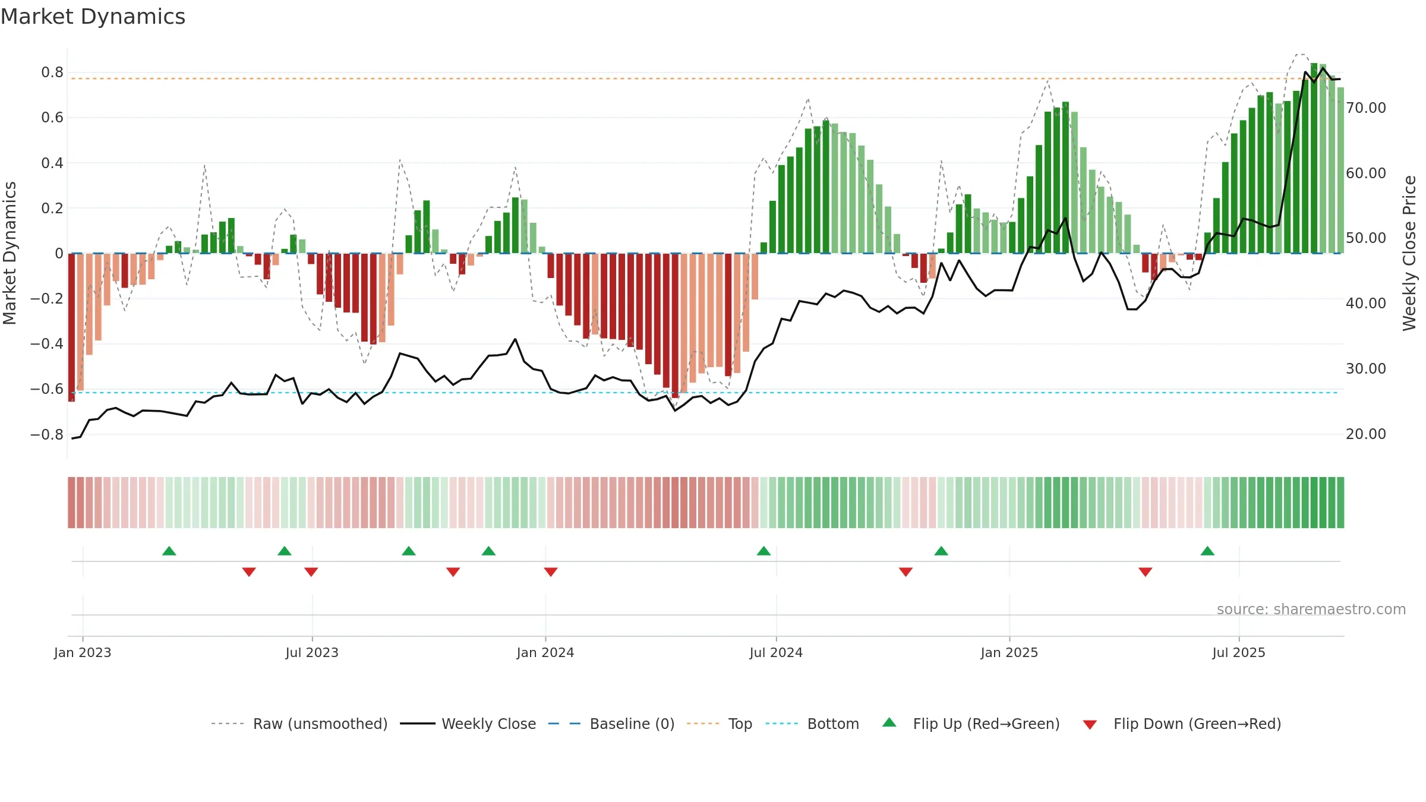The image size is (1426, 802).
Task: Toggle the Bottom legend entry
Action: [812, 724]
